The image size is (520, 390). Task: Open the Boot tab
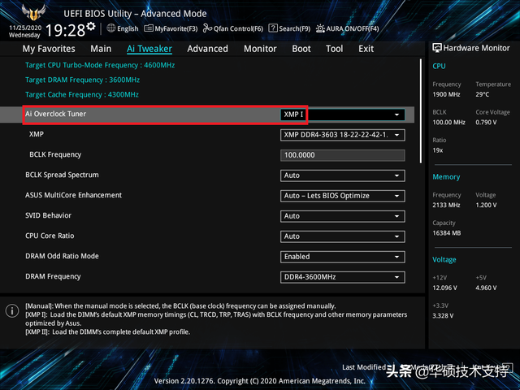301,49
